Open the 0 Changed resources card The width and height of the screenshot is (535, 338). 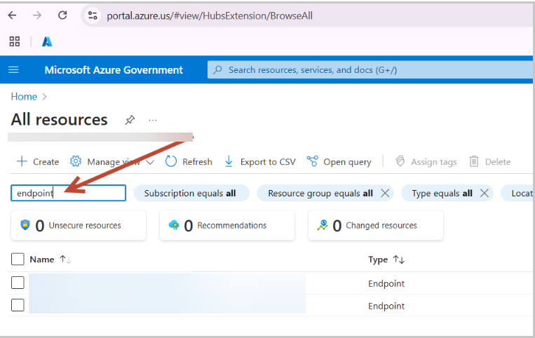pos(376,225)
